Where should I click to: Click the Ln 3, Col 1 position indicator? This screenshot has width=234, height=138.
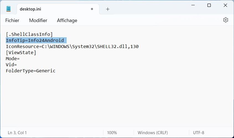(17, 133)
